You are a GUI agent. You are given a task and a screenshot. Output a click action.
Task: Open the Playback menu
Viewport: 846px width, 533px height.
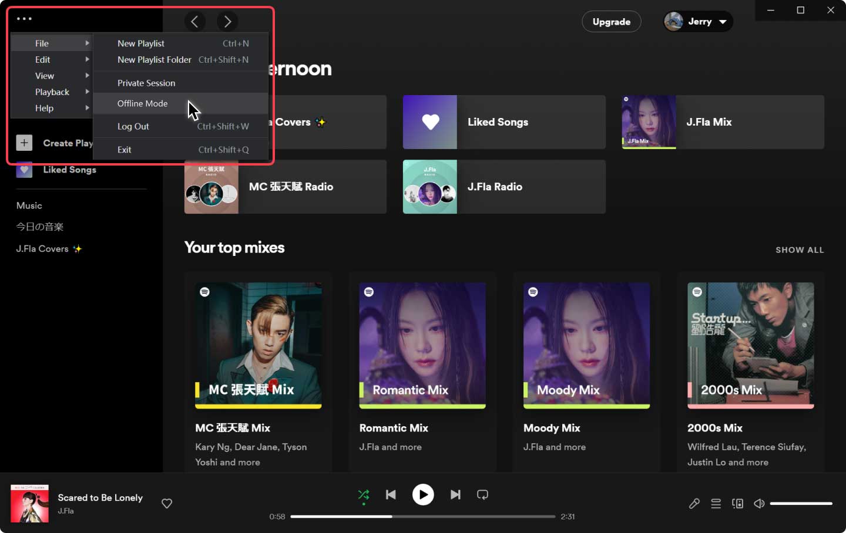tap(52, 92)
